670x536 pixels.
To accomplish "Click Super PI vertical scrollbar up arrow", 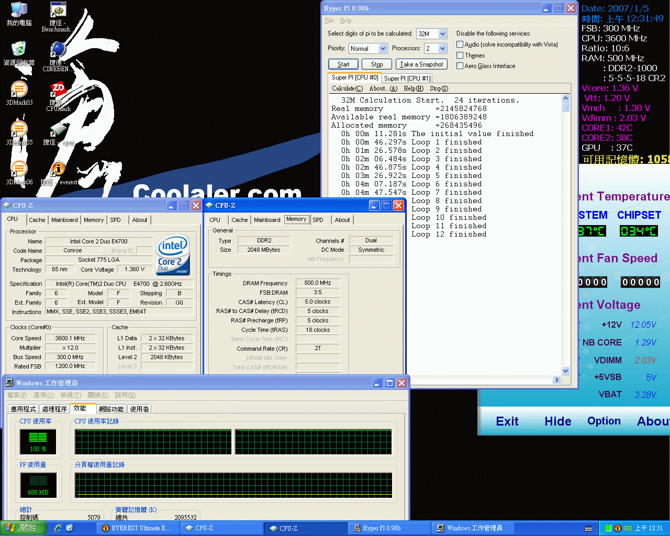I will [x=565, y=98].
